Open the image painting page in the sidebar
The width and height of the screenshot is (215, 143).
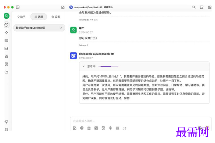click(7, 40)
